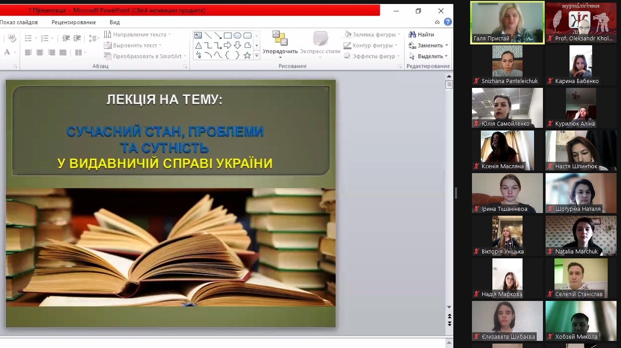Select the right arrow block shape
The height and width of the screenshot is (348, 621).
(228, 45)
